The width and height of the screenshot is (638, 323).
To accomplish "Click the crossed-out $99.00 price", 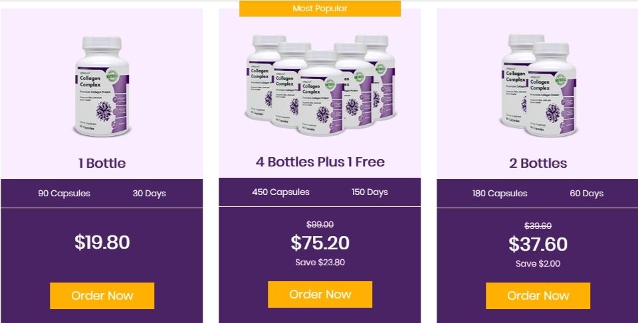I will pyautogui.click(x=320, y=224).
